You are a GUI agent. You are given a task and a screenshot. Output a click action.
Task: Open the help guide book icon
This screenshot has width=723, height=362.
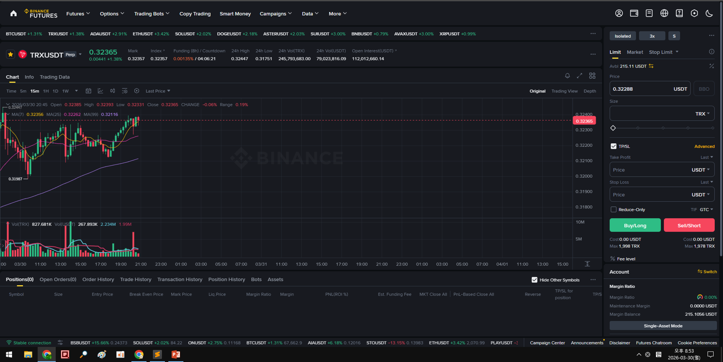(x=679, y=13)
